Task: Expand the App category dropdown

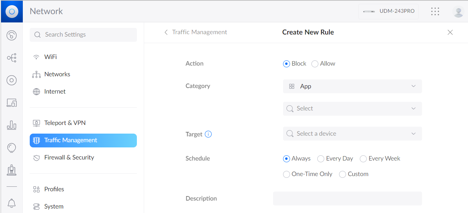Action: 352,86
